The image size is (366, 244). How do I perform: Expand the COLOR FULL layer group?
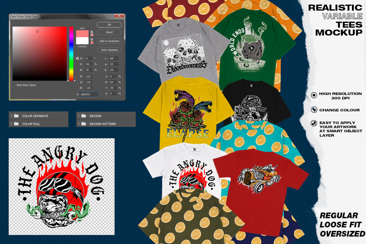pos(11,124)
